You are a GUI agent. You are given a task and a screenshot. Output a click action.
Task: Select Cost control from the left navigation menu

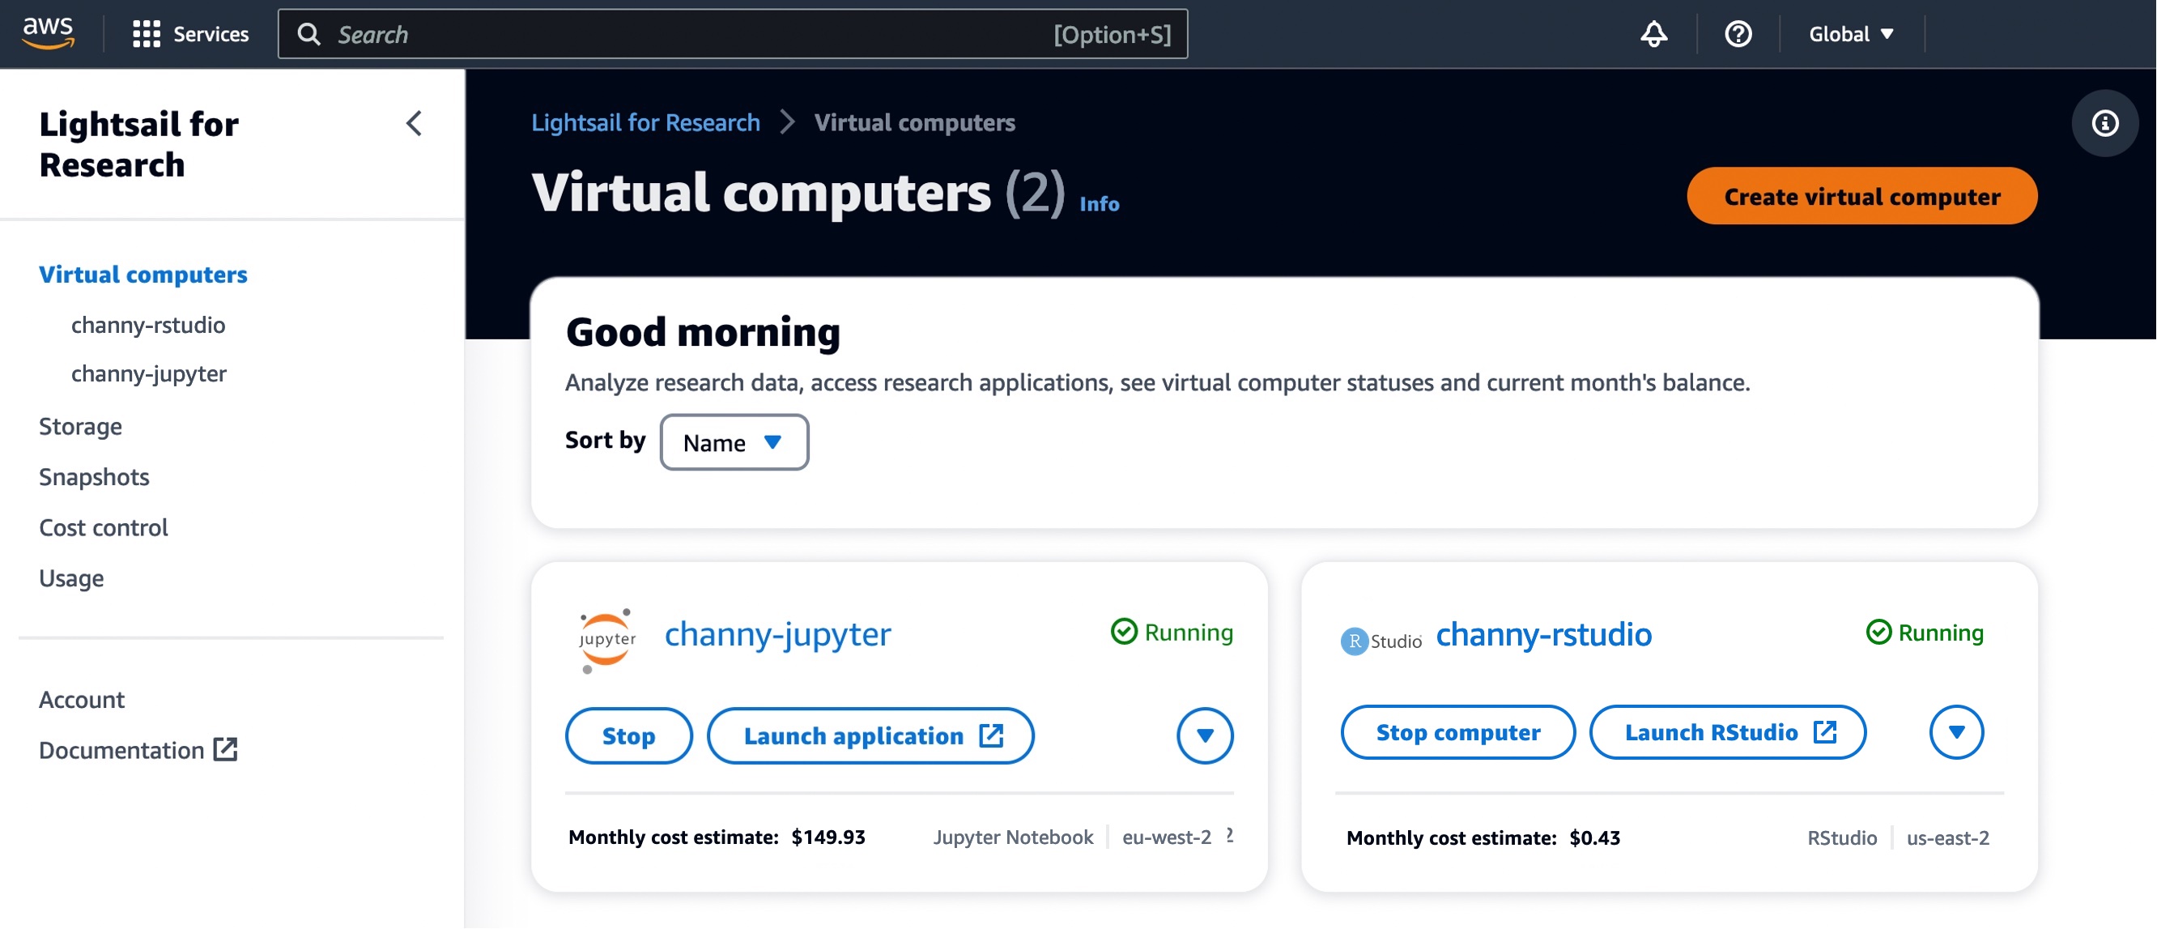click(x=103, y=526)
